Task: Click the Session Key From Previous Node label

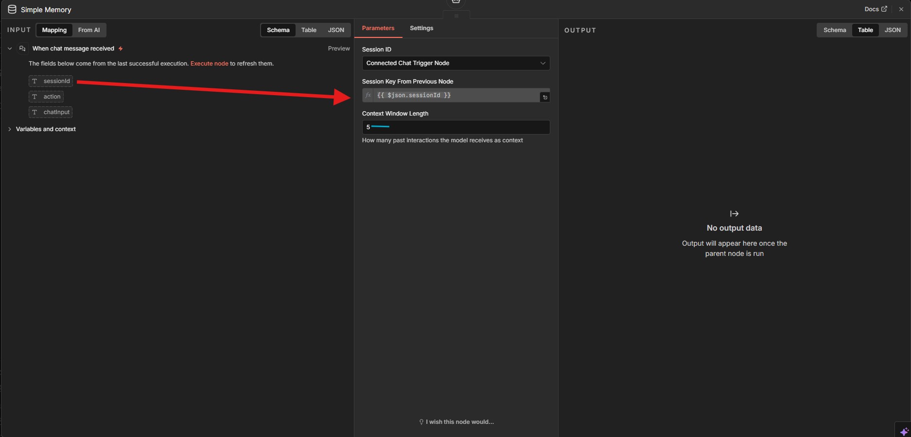Action: 407,82
